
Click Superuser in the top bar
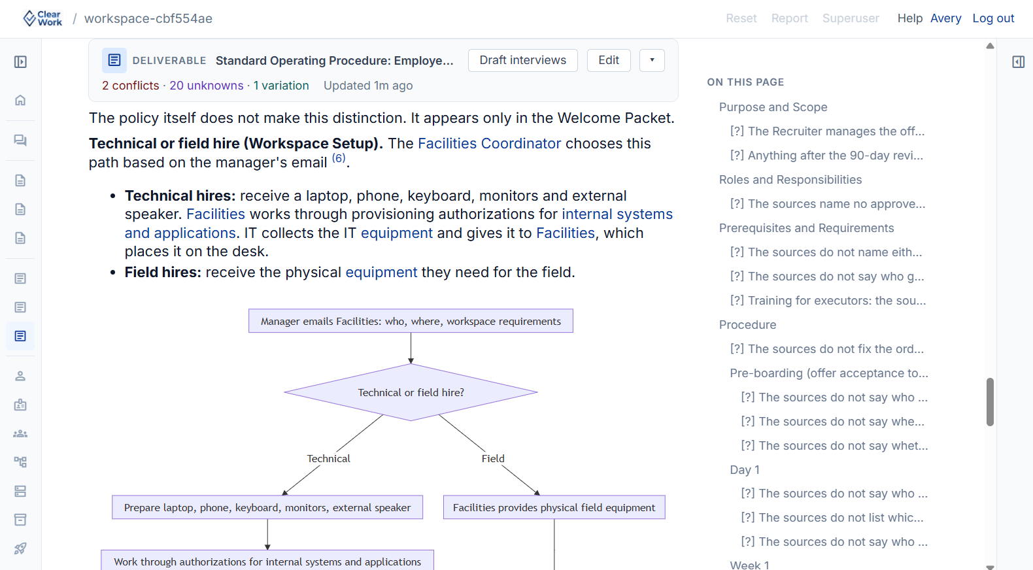[x=851, y=18]
